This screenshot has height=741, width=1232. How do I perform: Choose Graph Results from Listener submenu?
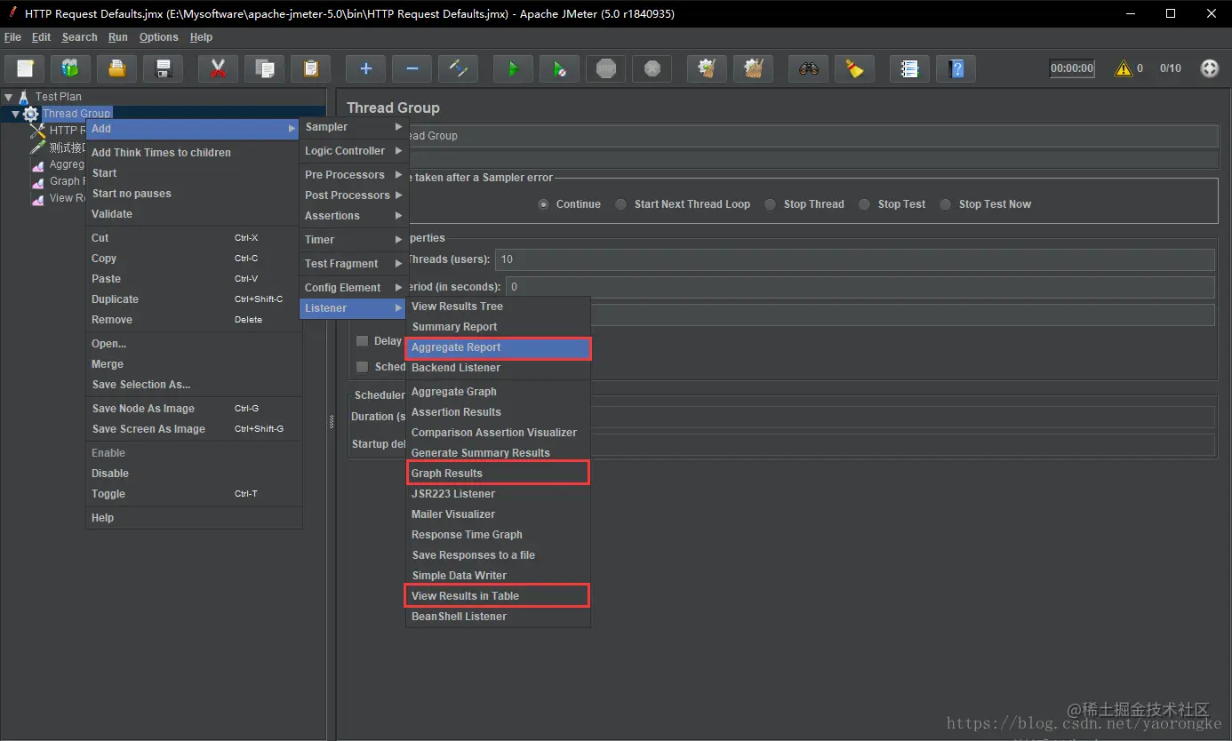click(x=499, y=474)
